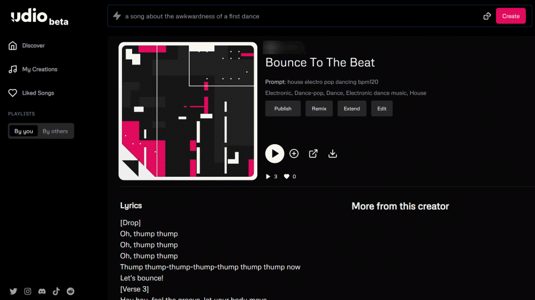
Task: Like the song via heart icon
Action: pyautogui.click(x=287, y=177)
